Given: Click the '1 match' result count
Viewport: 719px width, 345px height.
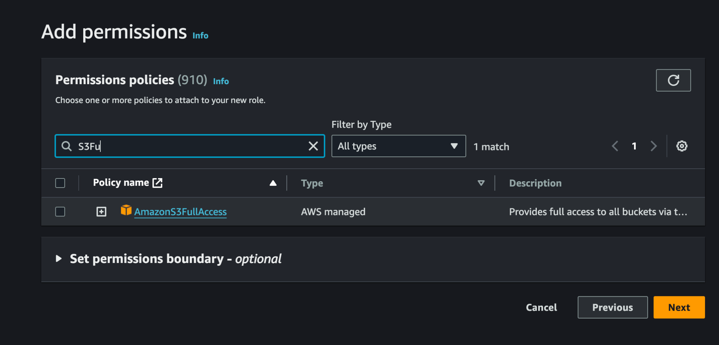Looking at the screenshot, I should point(491,147).
